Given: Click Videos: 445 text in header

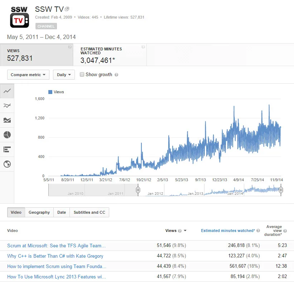Looking at the screenshot, I should tap(88, 17).
